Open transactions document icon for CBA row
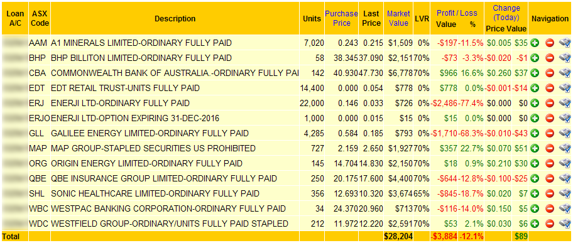573x243 pixels. point(565,73)
